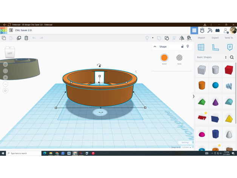Click the Import button
Screen dimensions: 237x178
pos(201,38)
